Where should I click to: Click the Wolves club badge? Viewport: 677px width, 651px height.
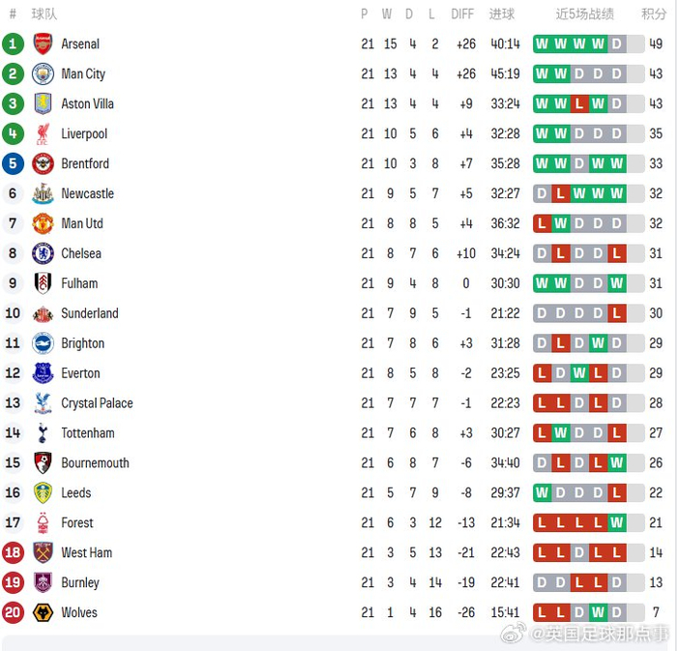[43, 612]
